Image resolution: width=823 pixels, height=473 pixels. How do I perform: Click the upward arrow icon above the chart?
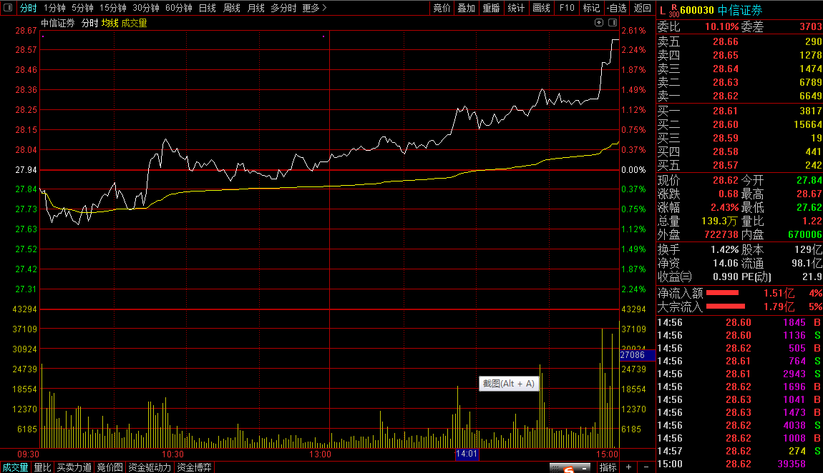click(599, 23)
